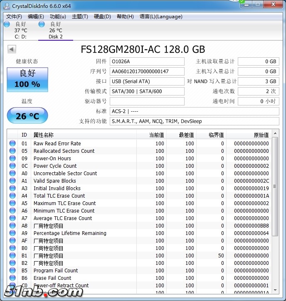The height and width of the screenshot is (301, 286).
Task: Select the C: D: disk status icon
Action: [x=7, y=24]
